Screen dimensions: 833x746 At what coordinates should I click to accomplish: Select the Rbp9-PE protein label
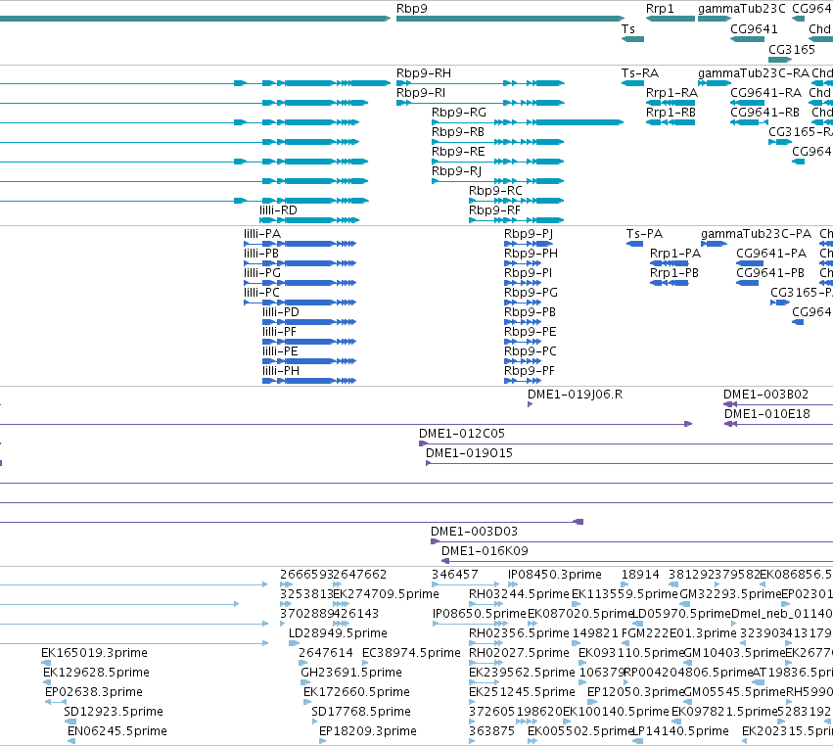[x=531, y=333]
